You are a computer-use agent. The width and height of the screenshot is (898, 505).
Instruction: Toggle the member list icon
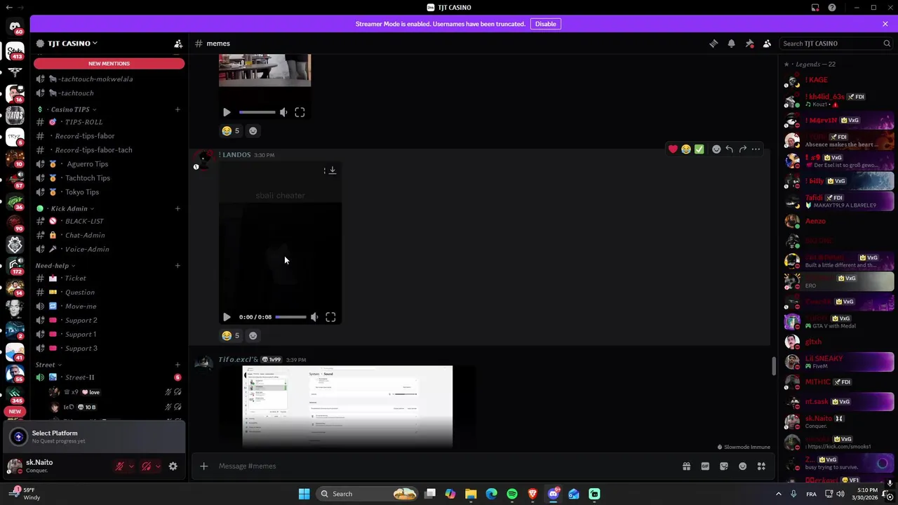click(767, 43)
